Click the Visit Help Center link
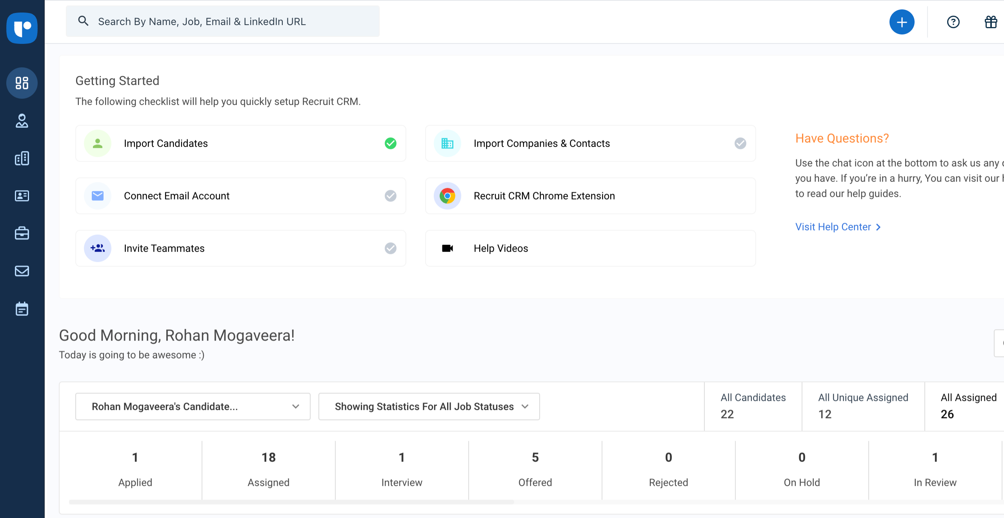The image size is (1004, 518). coord(838,227)
